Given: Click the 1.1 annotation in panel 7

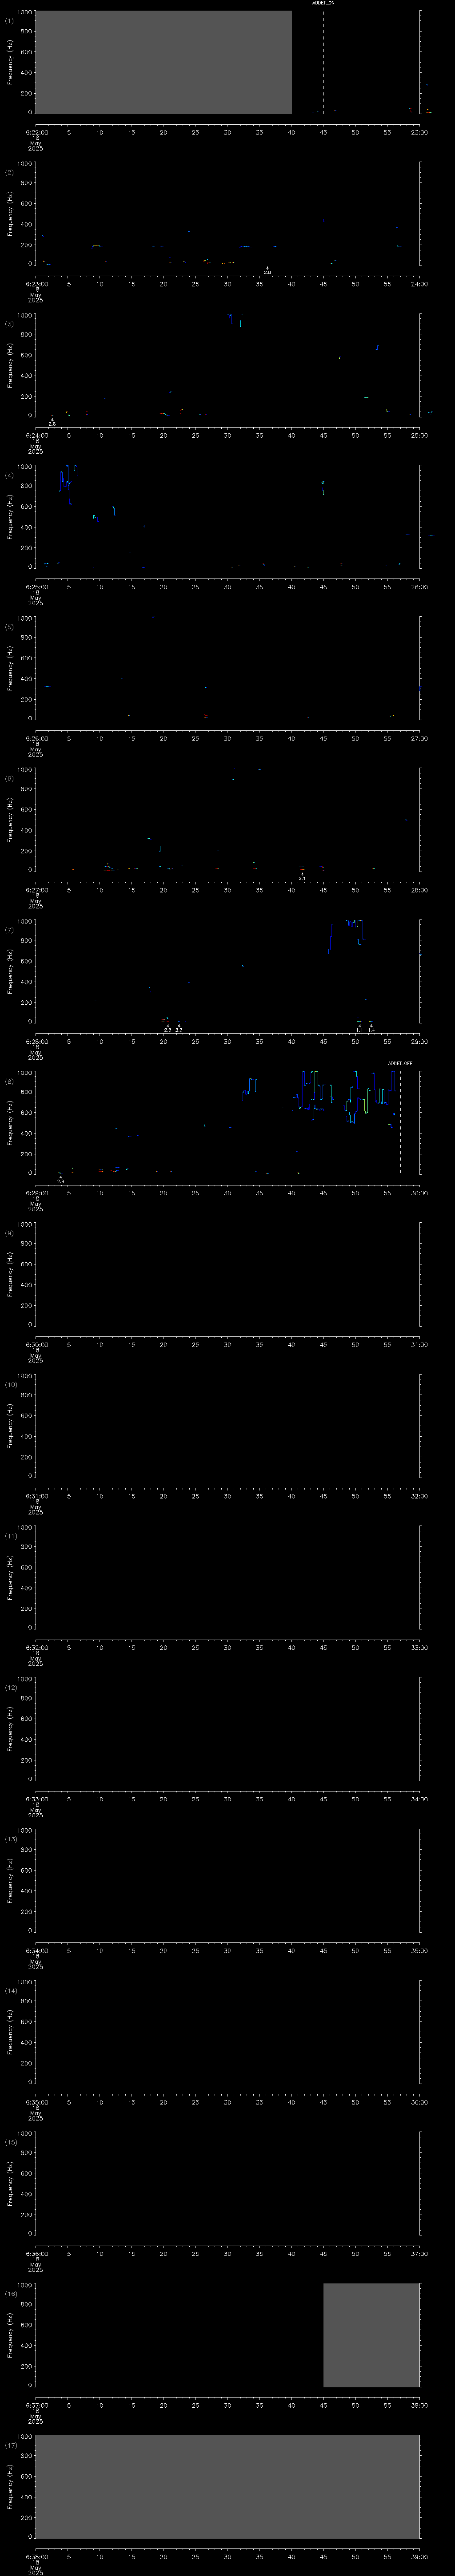Looking at the screenshot, I should pyautogui.click(x=359, y=1029).
